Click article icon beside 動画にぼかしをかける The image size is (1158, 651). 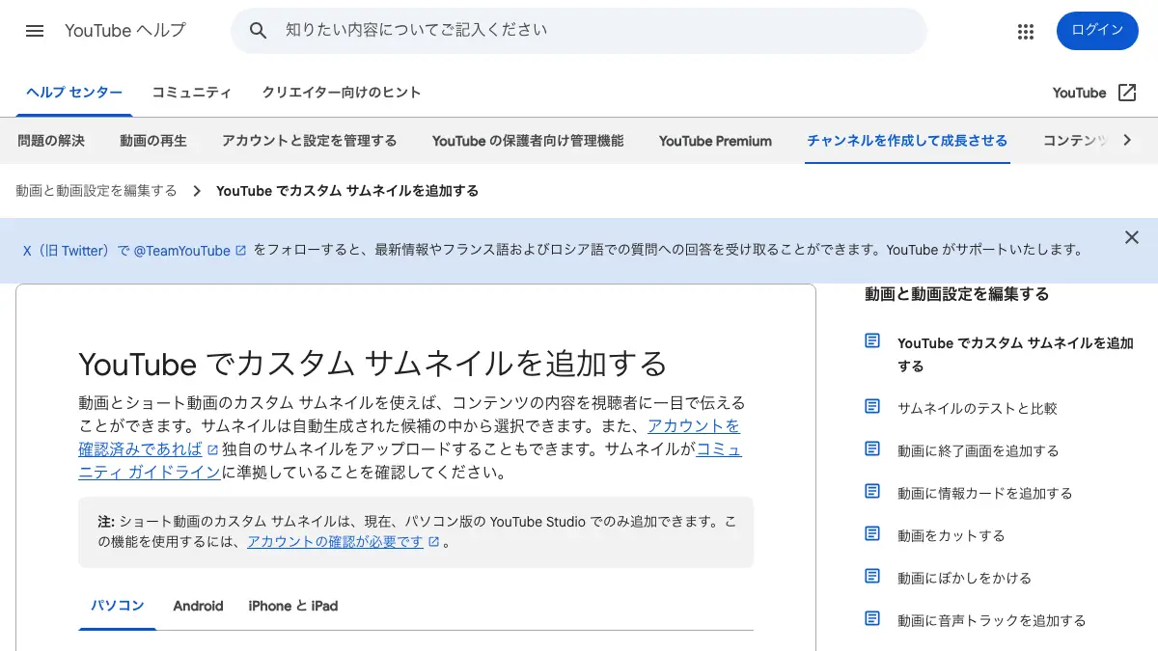(x=872, y=577)
